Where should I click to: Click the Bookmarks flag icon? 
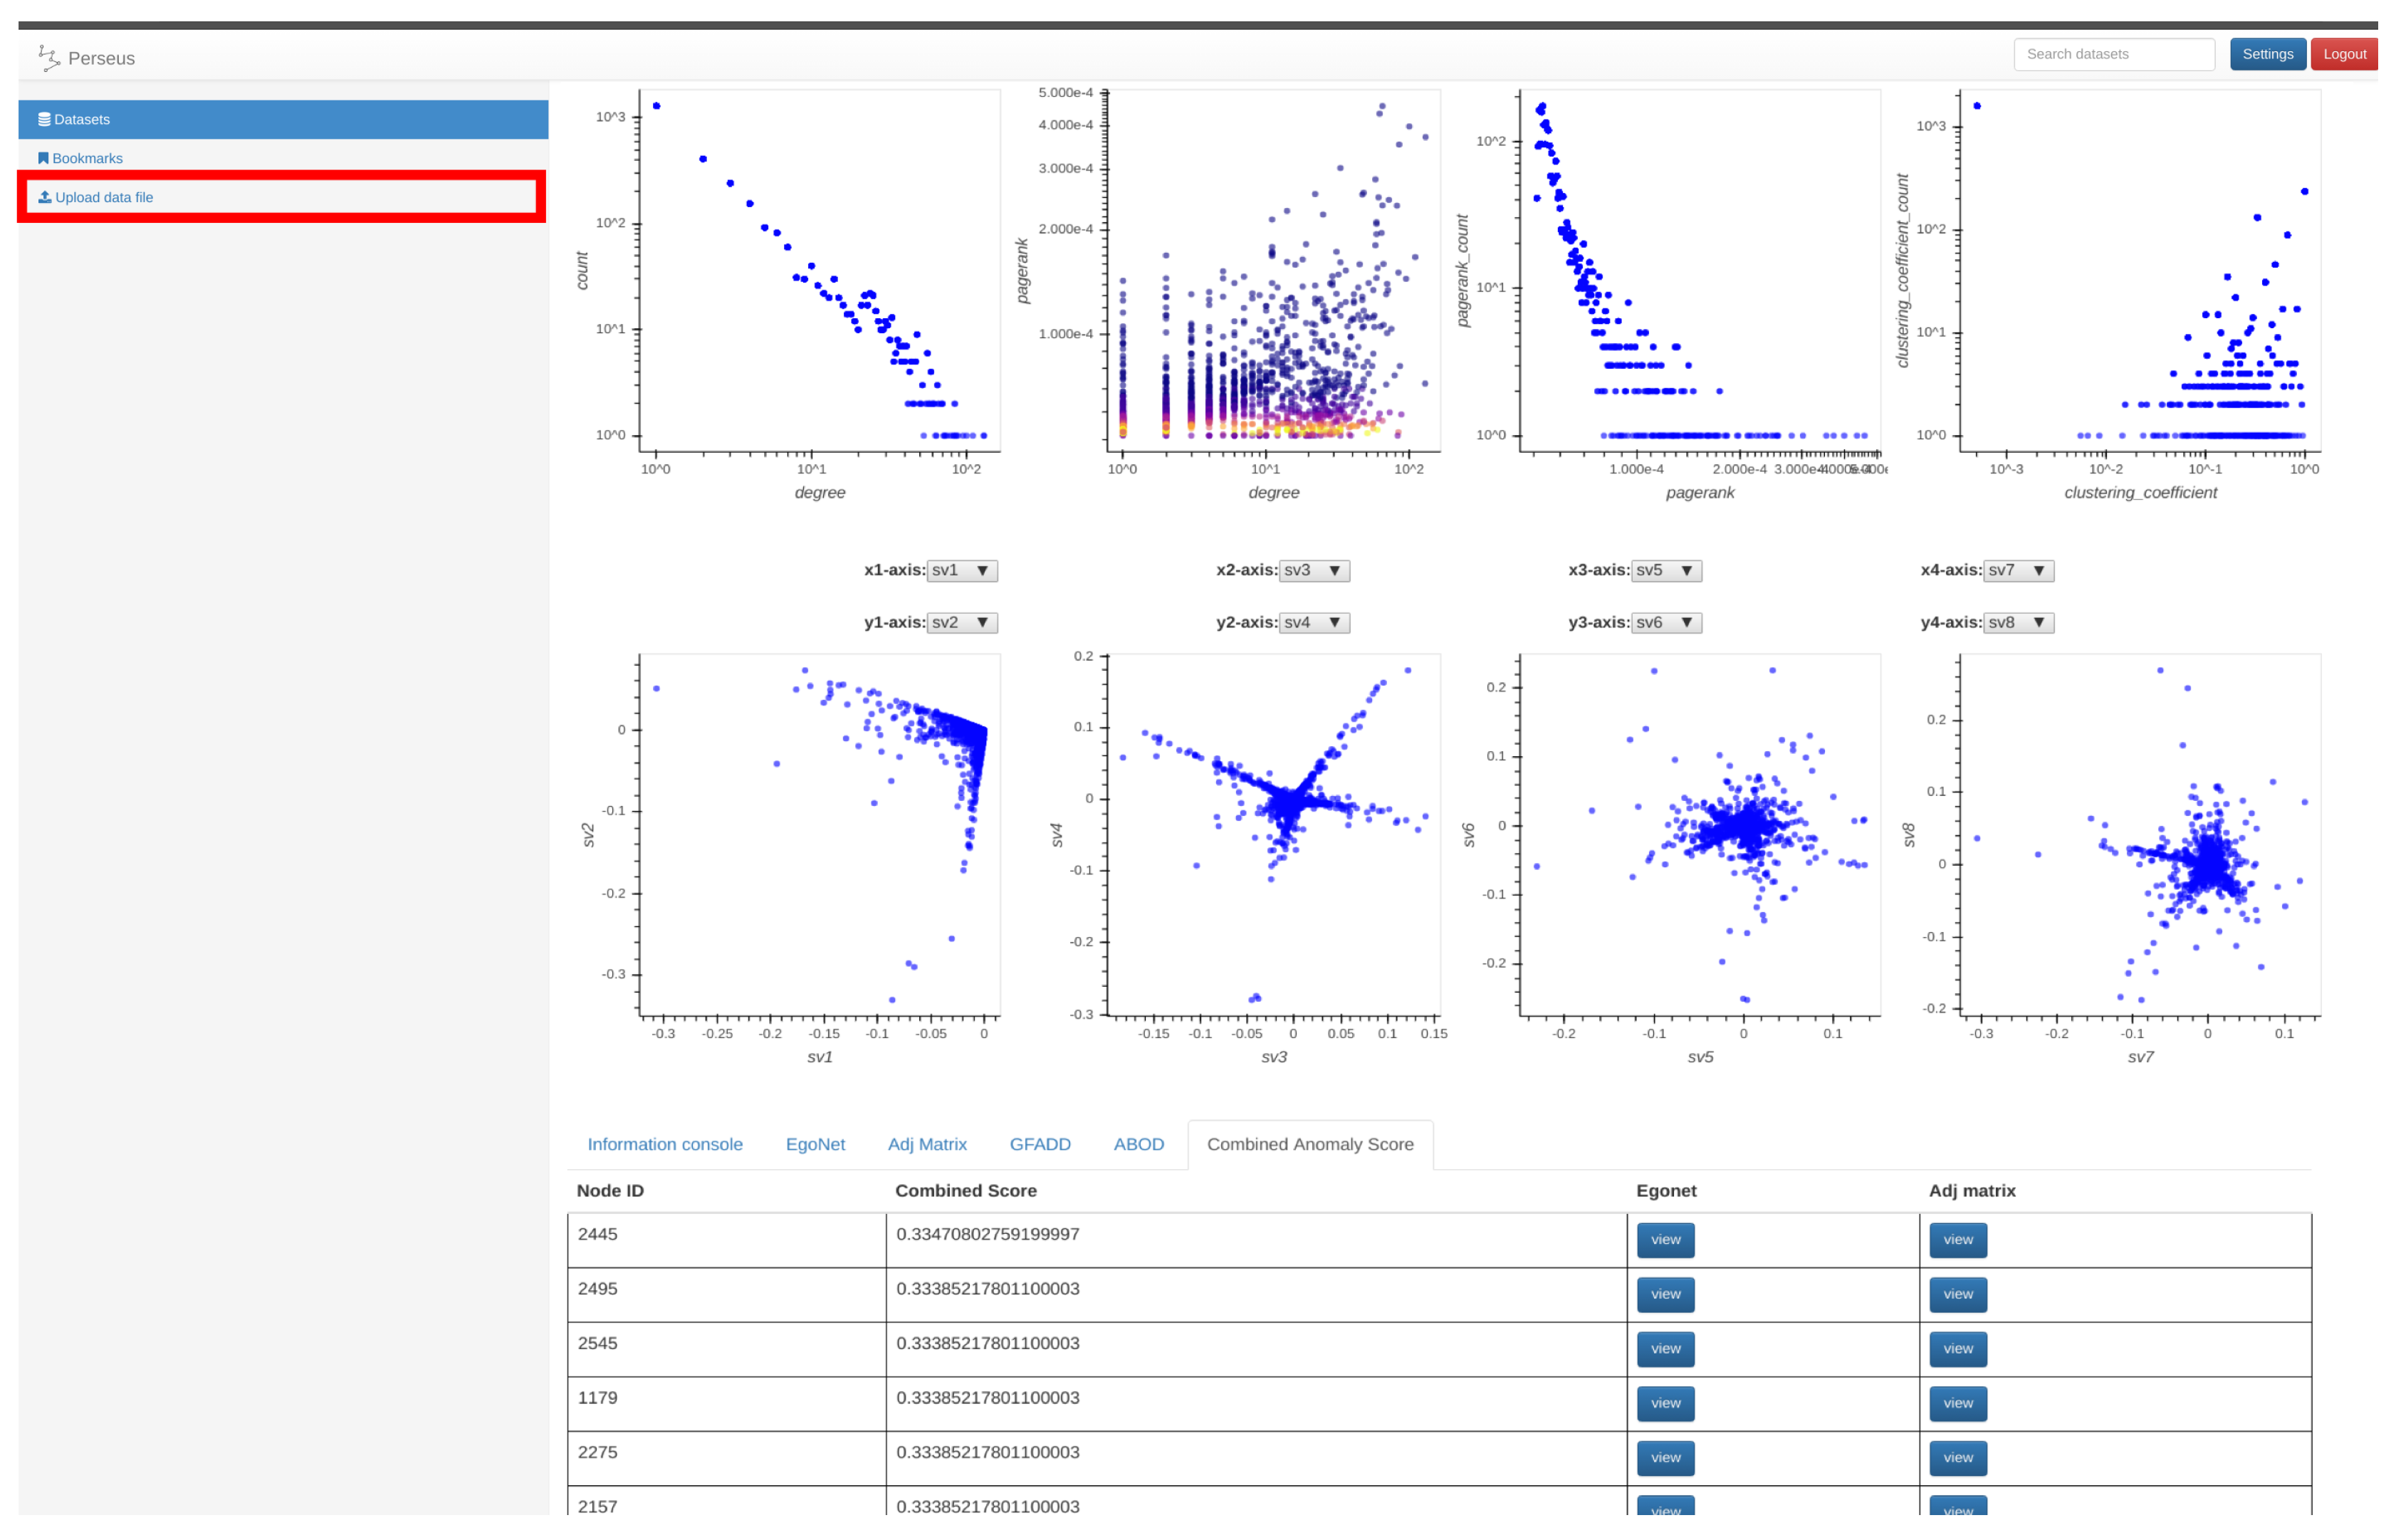[x=43, y=158]
